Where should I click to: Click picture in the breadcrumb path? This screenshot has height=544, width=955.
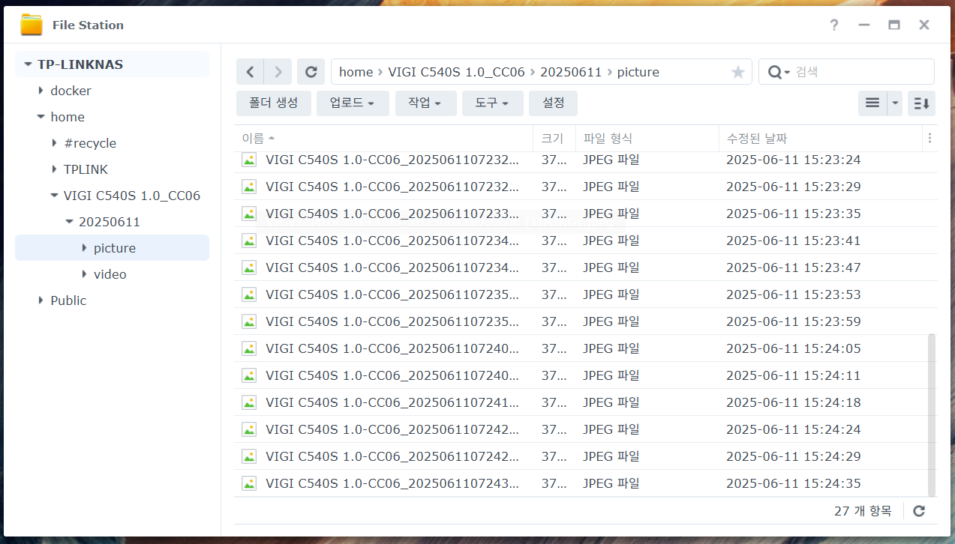coord(638,72)
